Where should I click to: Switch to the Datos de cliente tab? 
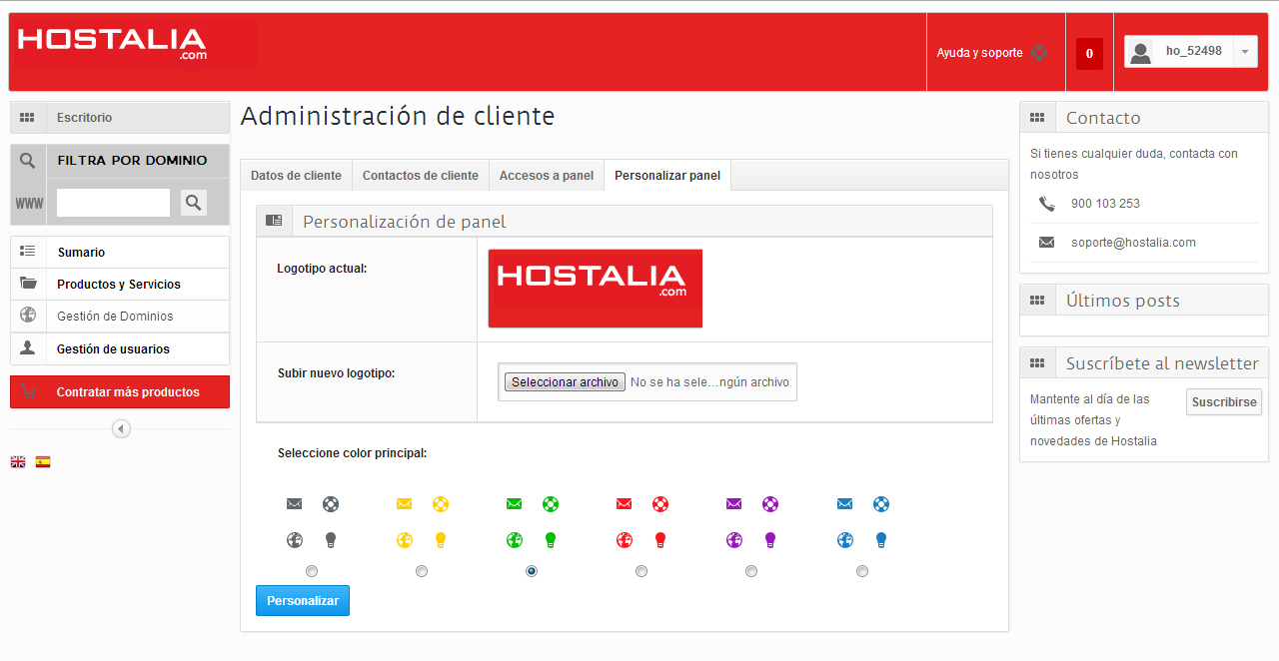point(296,175)
